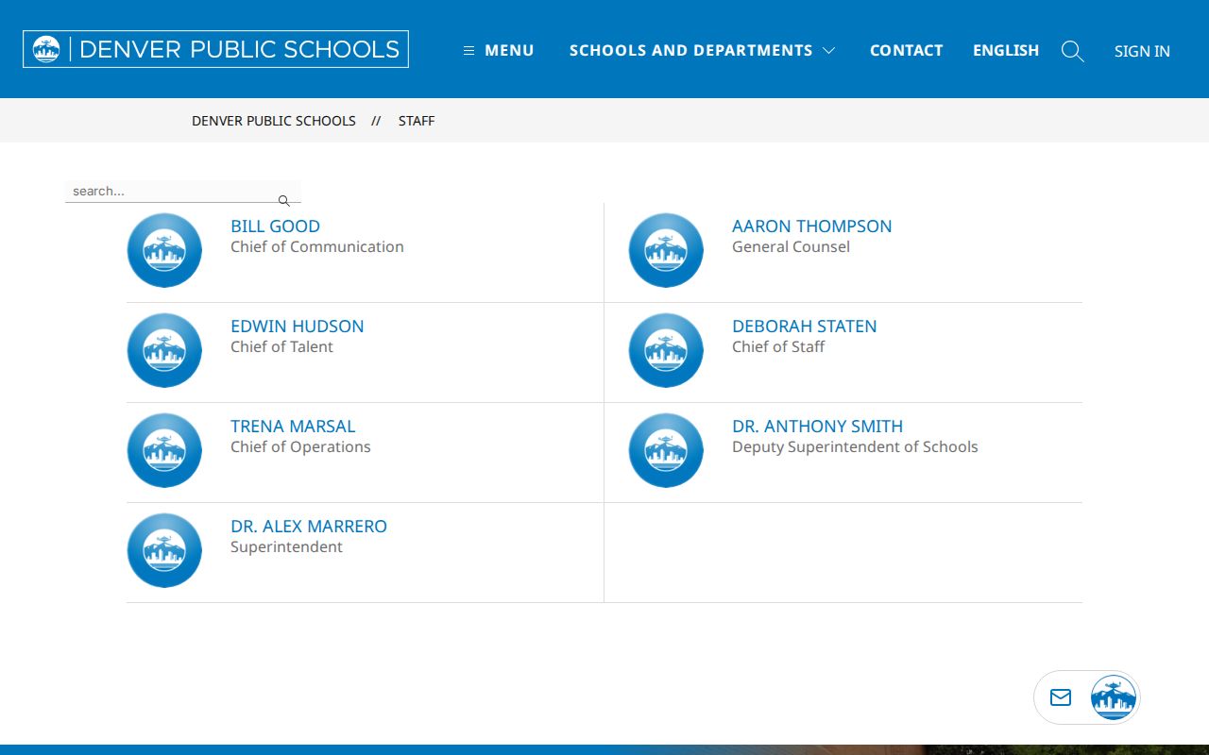Screen dimensions: 1209x755
Task: Open the hamburger MENU
Action: click(499, 50)
